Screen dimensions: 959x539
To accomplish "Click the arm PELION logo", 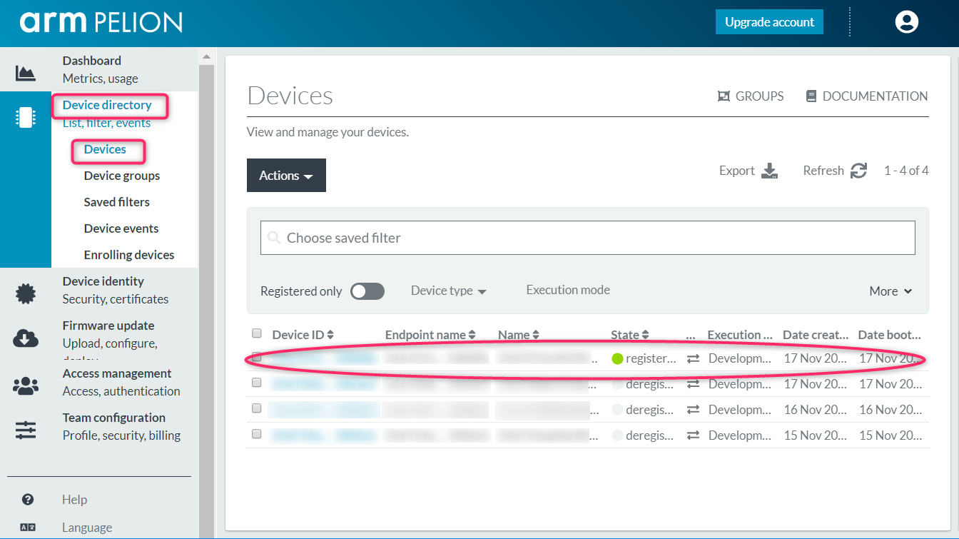I will pyautogui.click(x=101, y=21).
